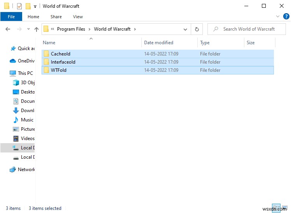Image resolution: width=291 pixels, height=213 pixels.
Task: Select the Music library icon
Action: click(x=16, y=120)
